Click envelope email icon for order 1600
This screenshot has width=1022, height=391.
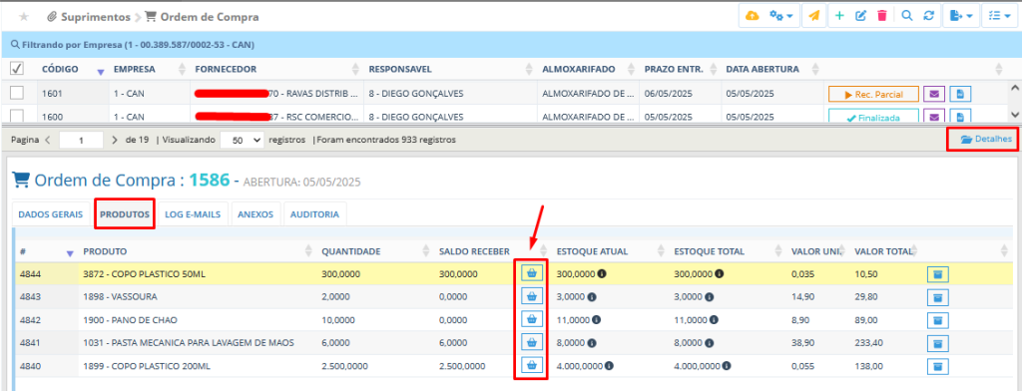(934, 118)
